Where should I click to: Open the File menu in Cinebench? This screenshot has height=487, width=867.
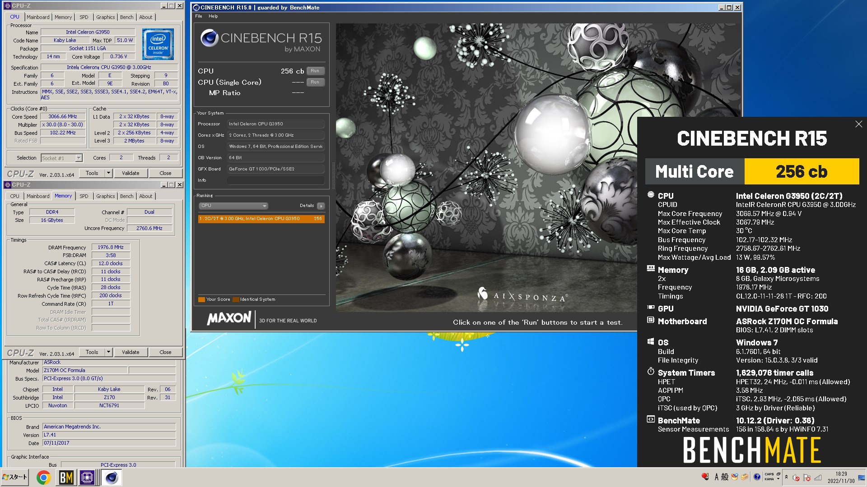199,16
